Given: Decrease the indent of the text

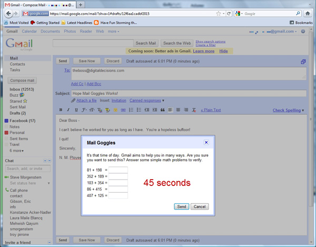Looking at the screenshot, I should [x=147, y=110].
